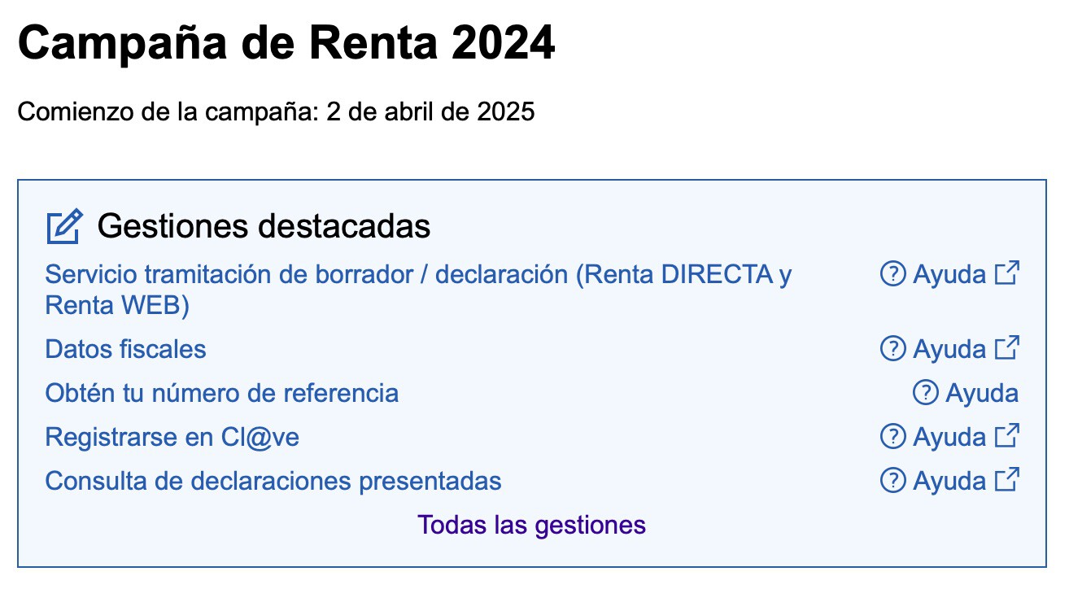Open Ayuda text for Servicio tramitación
Viewport: 1069px width, 589px height.
click(x=949, y=275)
